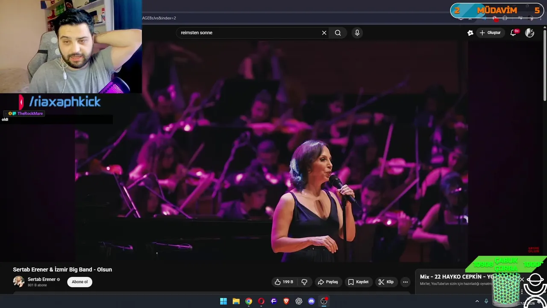
Task: Open OBS Studio from taskbar
Action: [x=324, y=301]
